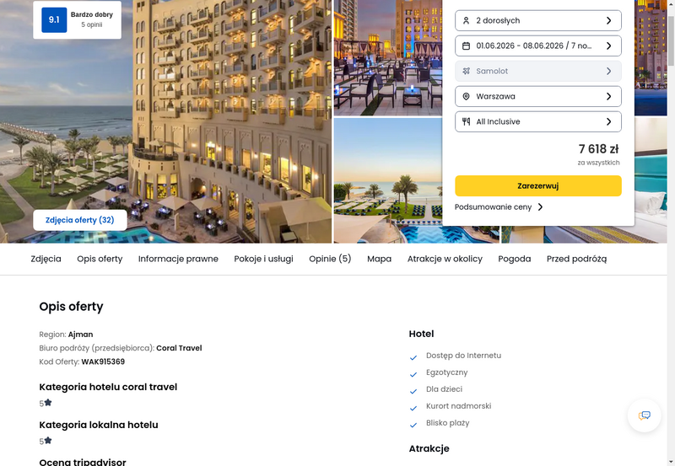Expand the 2 dorosłych guest selector
The width and height of the screenshot is (675, 466).
538,20
